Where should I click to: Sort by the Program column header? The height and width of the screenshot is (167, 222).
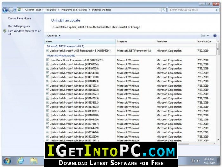(135, 42)
